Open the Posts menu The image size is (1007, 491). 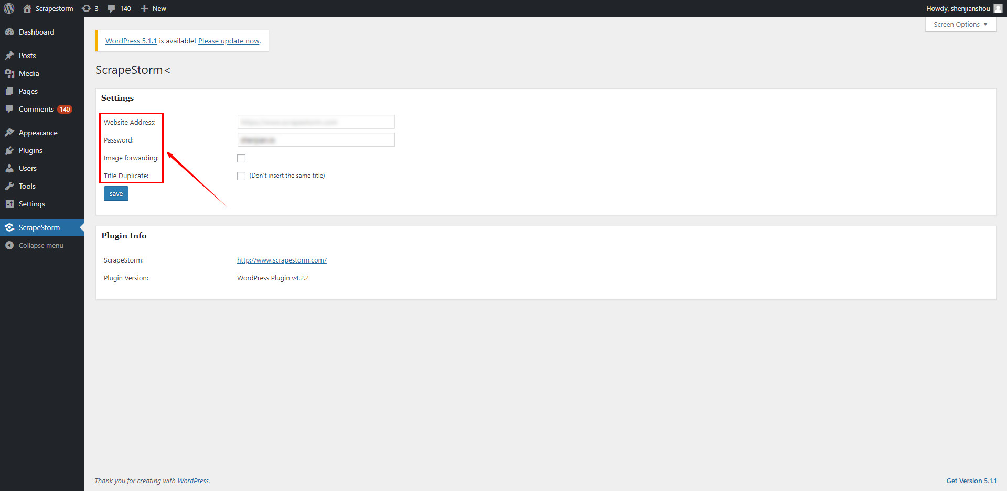(42, 56)
